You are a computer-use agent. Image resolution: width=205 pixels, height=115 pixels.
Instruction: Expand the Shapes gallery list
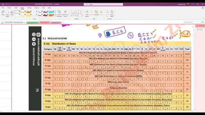pos(82,16)
